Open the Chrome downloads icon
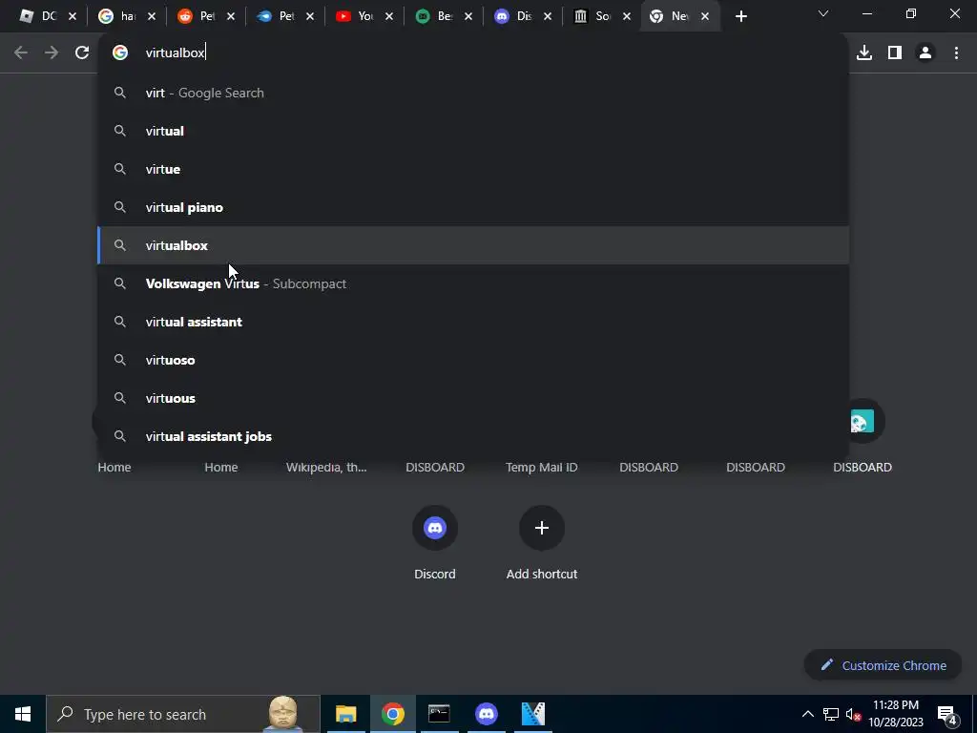Image resolution: width=977 pixels, height=733 pixels. click(864, 53)
